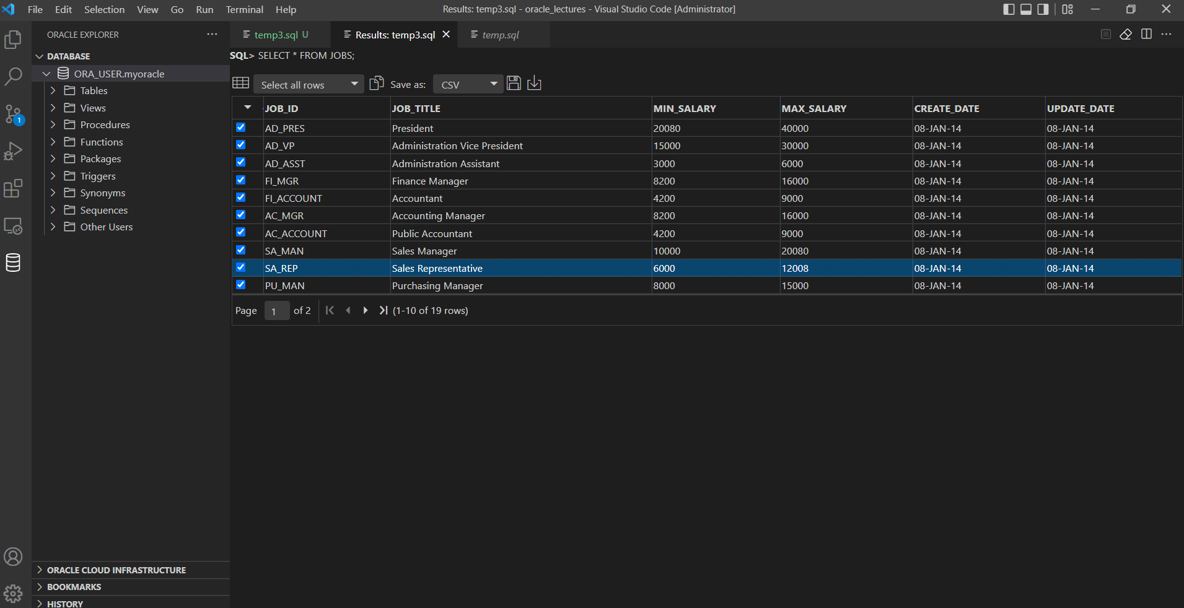Open the Select all rows dropdown

coord(309,84)
